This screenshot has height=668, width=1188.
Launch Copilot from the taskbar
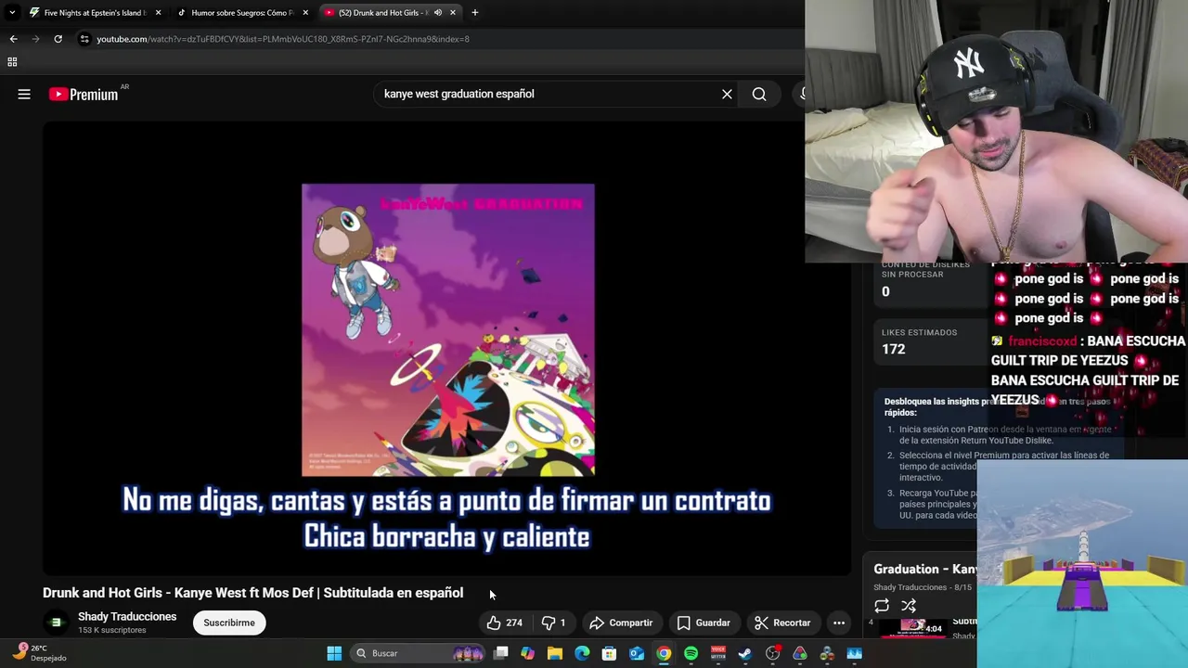pyautogui.click(x=527, y=653)
